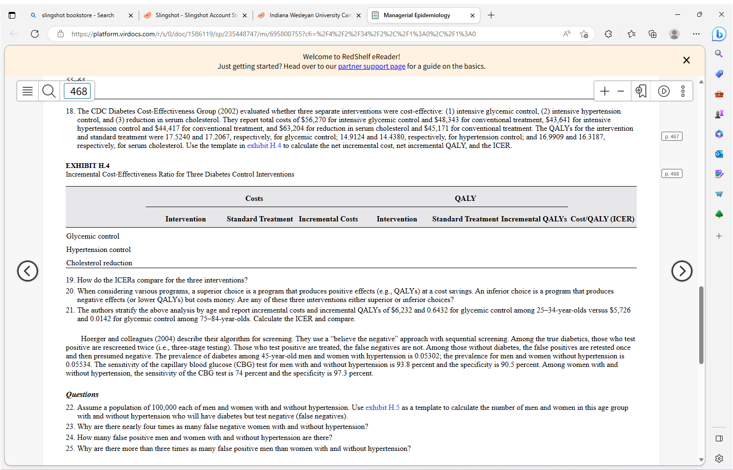733x470 pixels.
Task: Open the green tree icon in the sidebar
Action: (x=719, y=214)
